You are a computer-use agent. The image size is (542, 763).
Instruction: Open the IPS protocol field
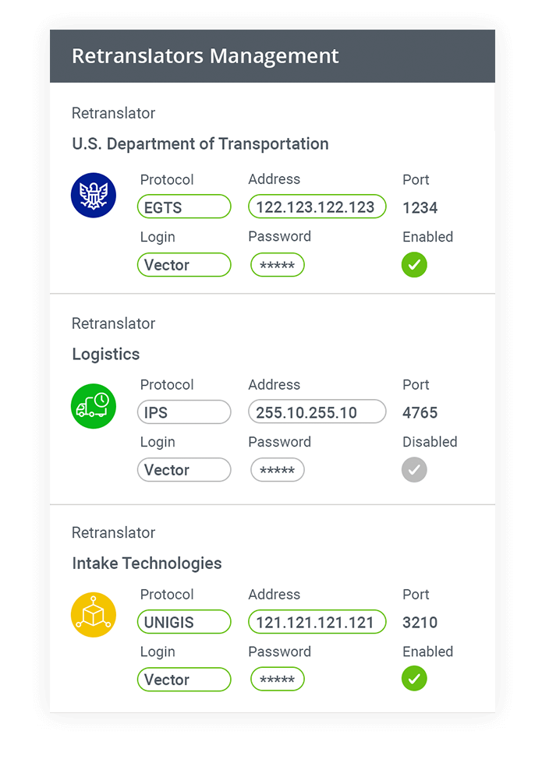184,412
